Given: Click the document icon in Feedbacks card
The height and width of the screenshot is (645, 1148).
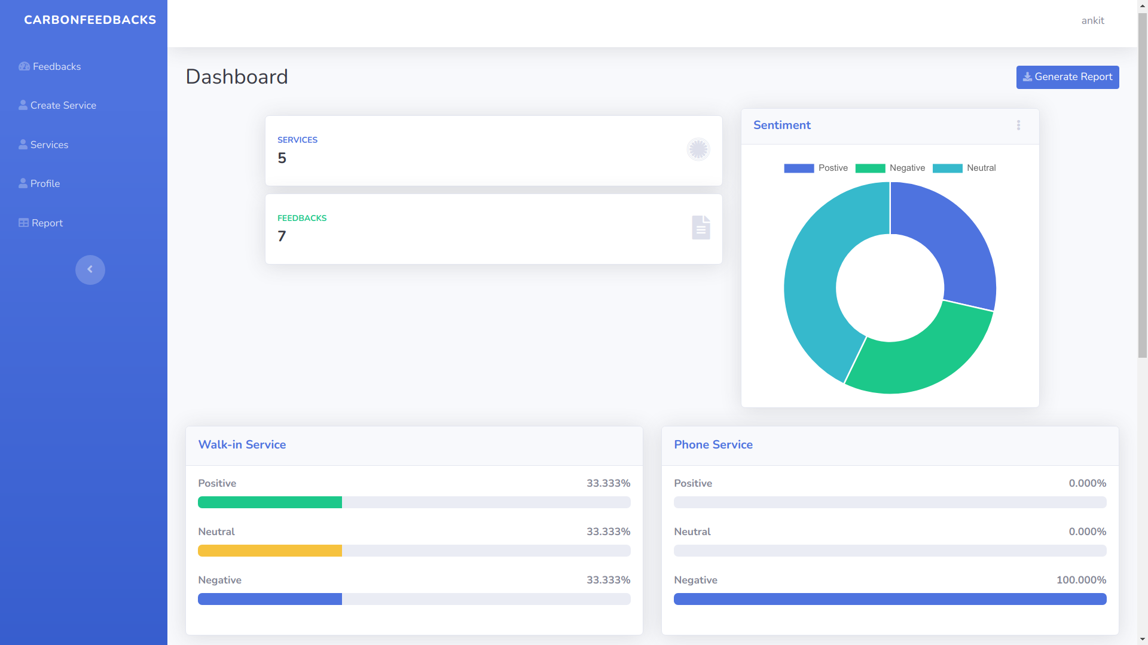Looking at the screenshot, I should [x=701, y=228].
